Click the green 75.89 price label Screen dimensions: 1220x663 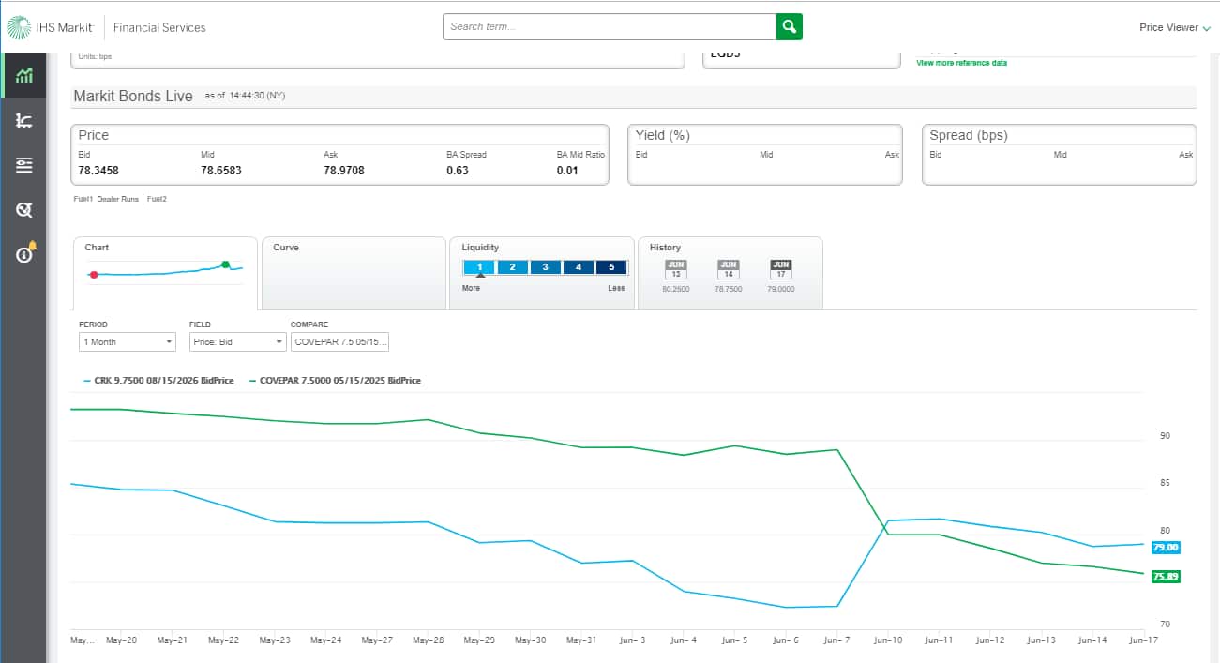click(1166, 577)
